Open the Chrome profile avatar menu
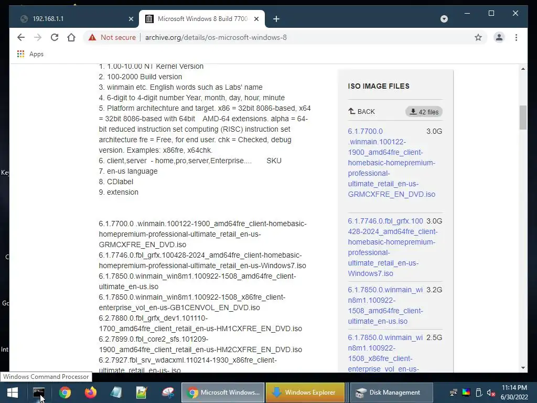The image size is (537, 403). click(499, 37)
